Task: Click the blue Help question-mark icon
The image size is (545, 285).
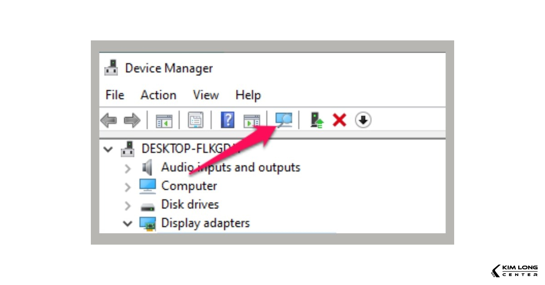Action: click(228, 120)
